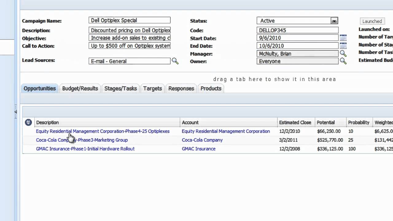Click the Start Date field 9/6/2010
The height and width of the screenshot is (221, 393).
(x=298, y=38)
